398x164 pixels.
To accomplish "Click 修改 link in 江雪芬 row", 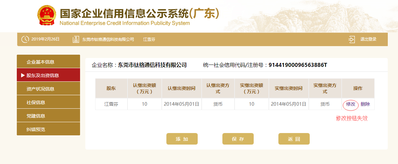I will tap(351, 104).
